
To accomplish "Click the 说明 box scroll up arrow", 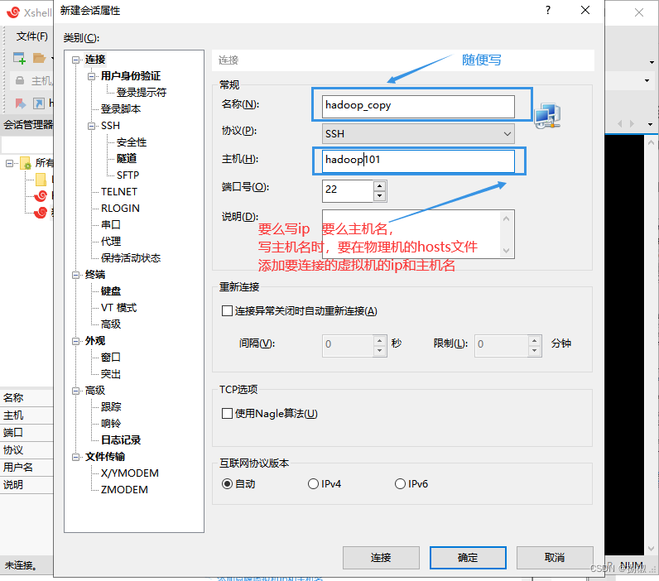I will [x=507, y=218].
